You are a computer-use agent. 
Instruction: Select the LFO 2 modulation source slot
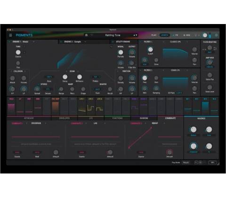90,106
